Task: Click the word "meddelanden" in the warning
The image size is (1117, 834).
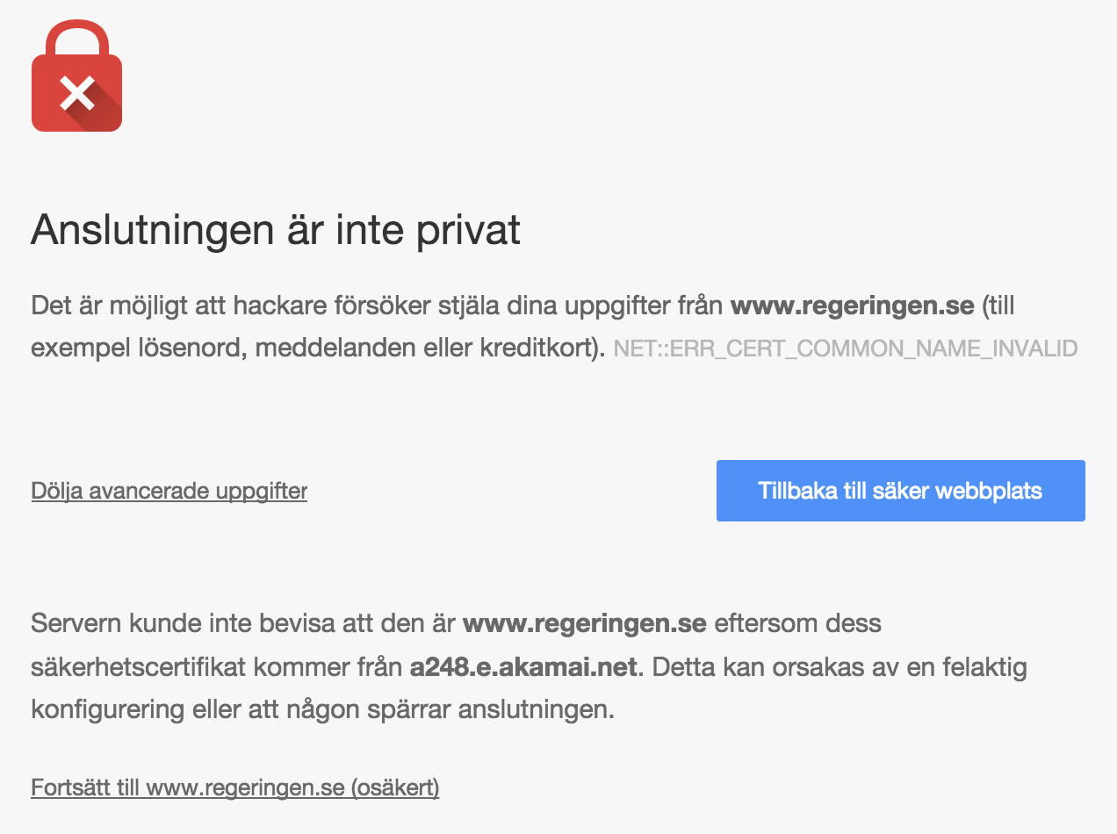Action: point(308,348)
